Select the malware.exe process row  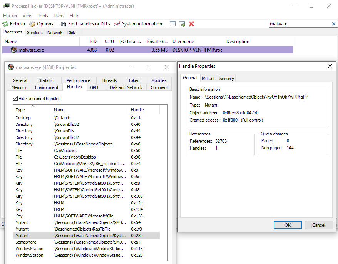tap(31, 50)
